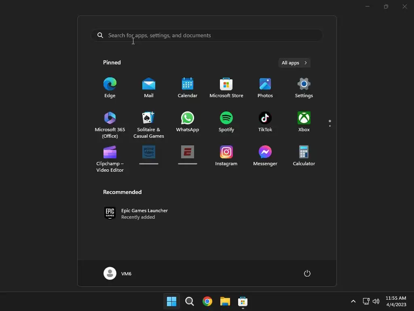The image size is (414, 311).
Task: Open the volume tray icon
Action: (x=376, y=301)
